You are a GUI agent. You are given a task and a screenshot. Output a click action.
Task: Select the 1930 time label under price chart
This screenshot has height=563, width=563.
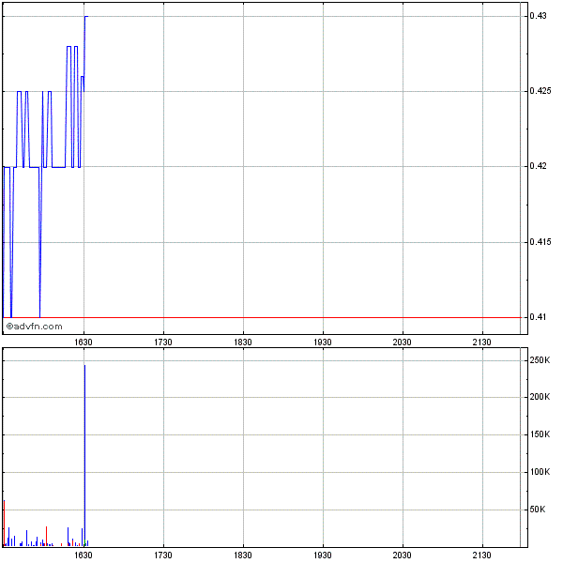[323, 342]
